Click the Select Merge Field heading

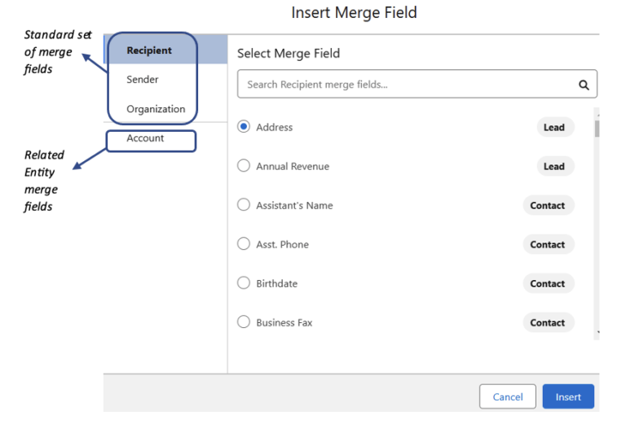tap(289, 54)
